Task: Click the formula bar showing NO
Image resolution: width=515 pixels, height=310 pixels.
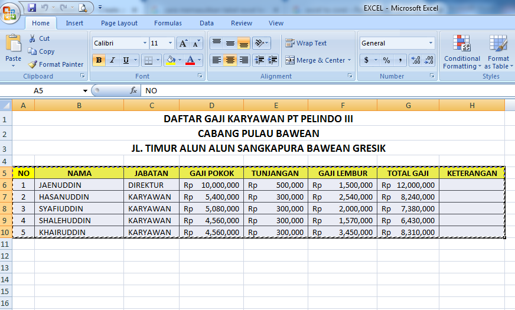Action: point(328,90)
